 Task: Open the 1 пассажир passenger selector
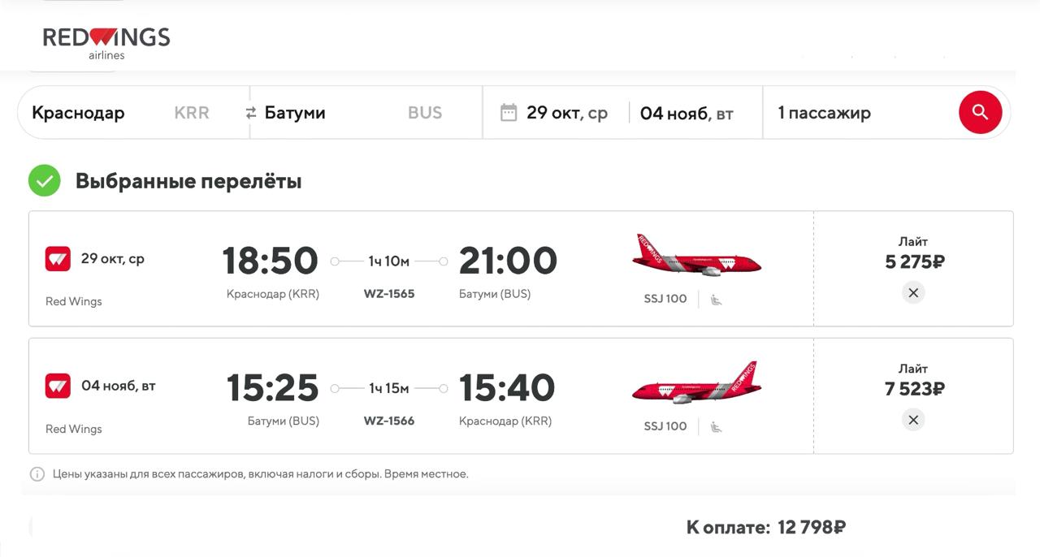click(824, 113)
